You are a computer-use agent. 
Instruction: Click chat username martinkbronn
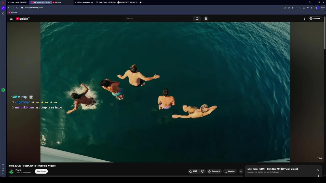coord(24,108)
